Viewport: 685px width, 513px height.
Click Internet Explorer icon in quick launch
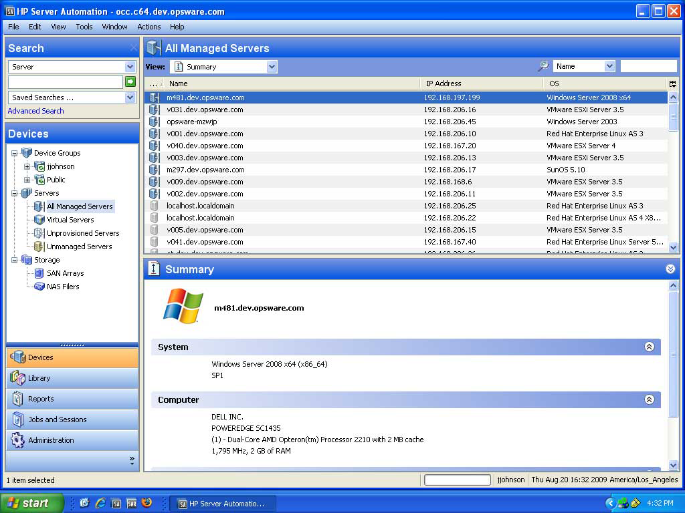coord(100,503)
